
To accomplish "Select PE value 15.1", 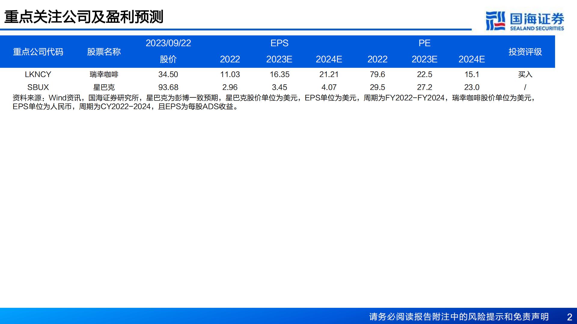I will click(x=472, y=74).
